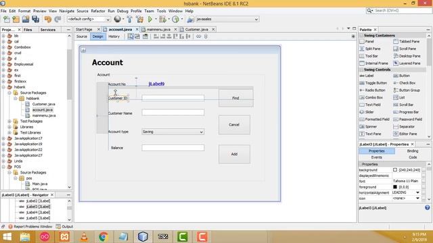Open the Help icon in Properties panel
433x243 pixels.
(427, 208)
